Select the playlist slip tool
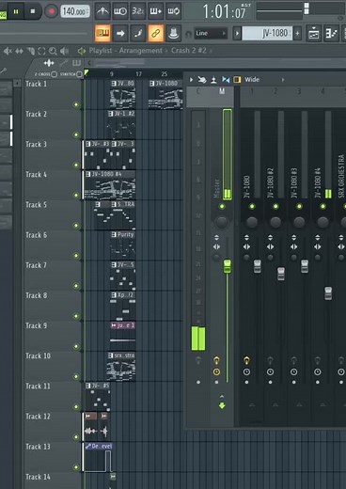 [x=19, y=51]
